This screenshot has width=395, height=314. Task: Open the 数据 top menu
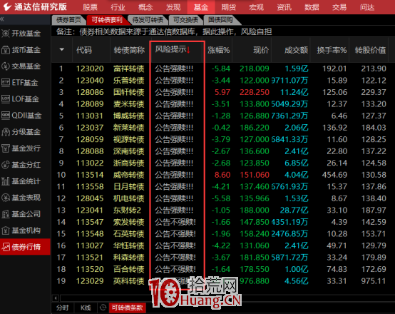tap(312, 7)
